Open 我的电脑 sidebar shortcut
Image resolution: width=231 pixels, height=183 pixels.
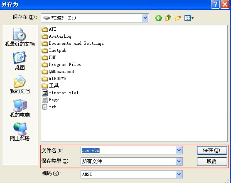tap(20, 108)
